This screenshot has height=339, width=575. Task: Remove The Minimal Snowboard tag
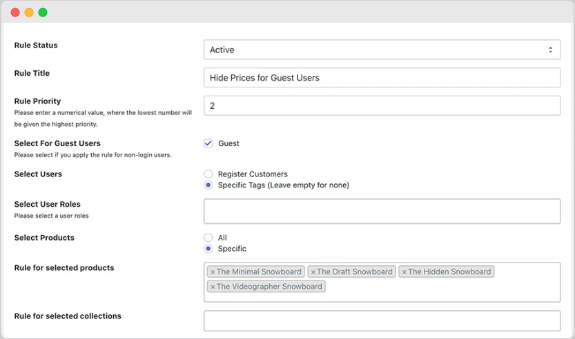pos(213,272)
